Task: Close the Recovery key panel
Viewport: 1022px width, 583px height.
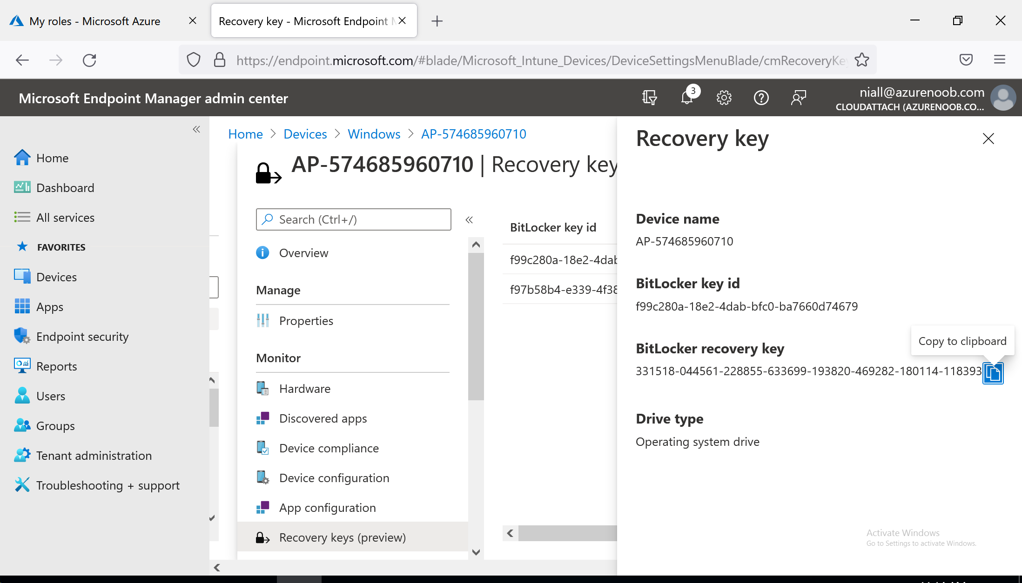Action: pyautogui.click(x=988, y=139)
